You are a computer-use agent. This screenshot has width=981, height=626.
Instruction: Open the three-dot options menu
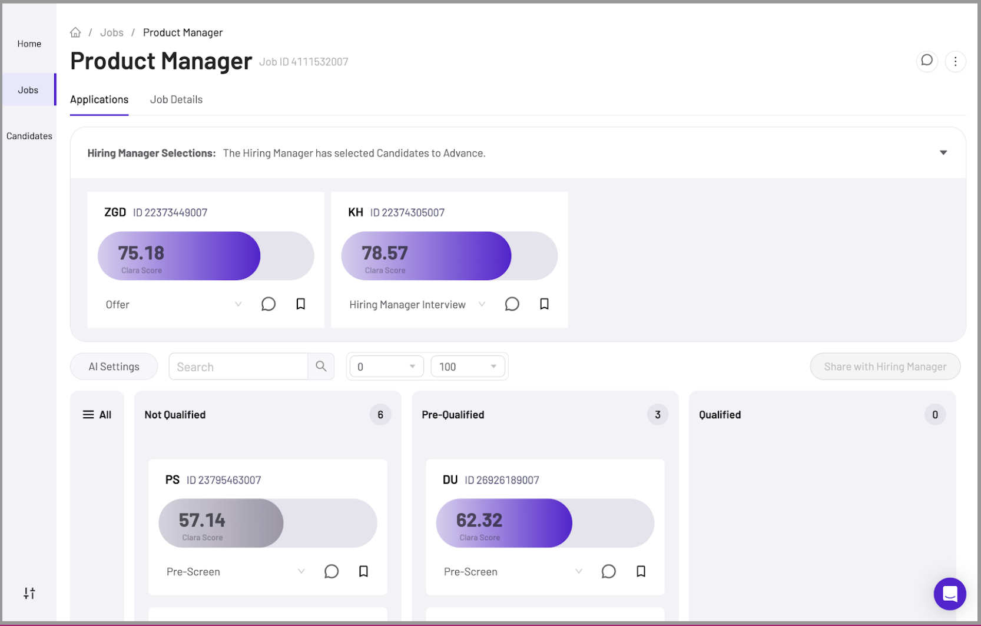(x=955, y=61)
